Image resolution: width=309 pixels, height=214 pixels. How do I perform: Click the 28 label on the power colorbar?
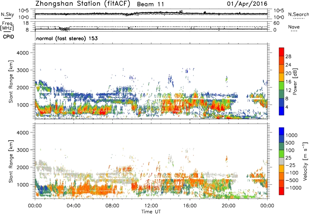pos(288,56)
